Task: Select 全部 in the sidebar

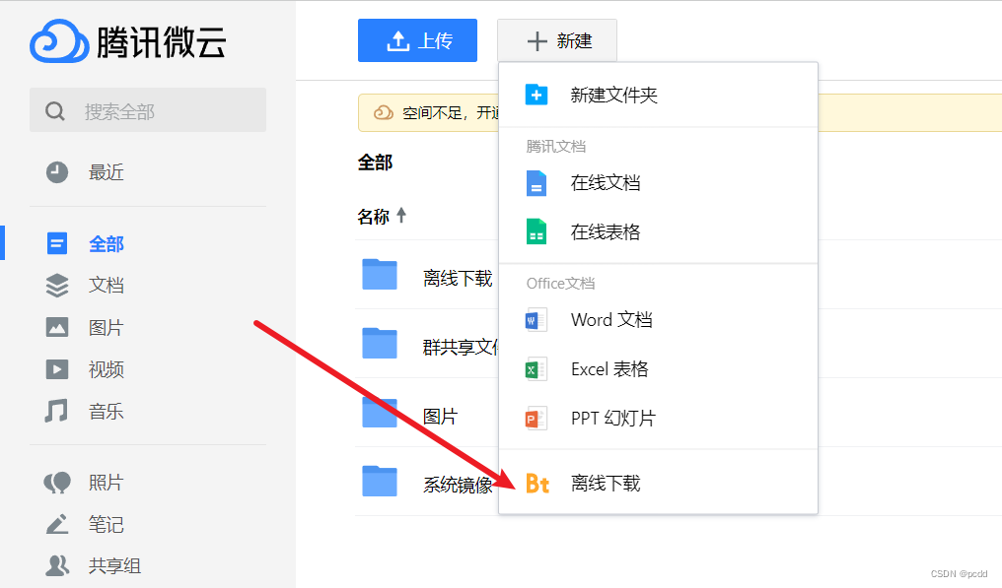Action: (107, 244)
